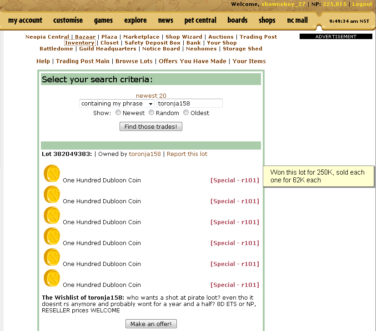This screenshot has width=376, height=331.
Task: Open the Bazaar link
Action: [85, 37]
